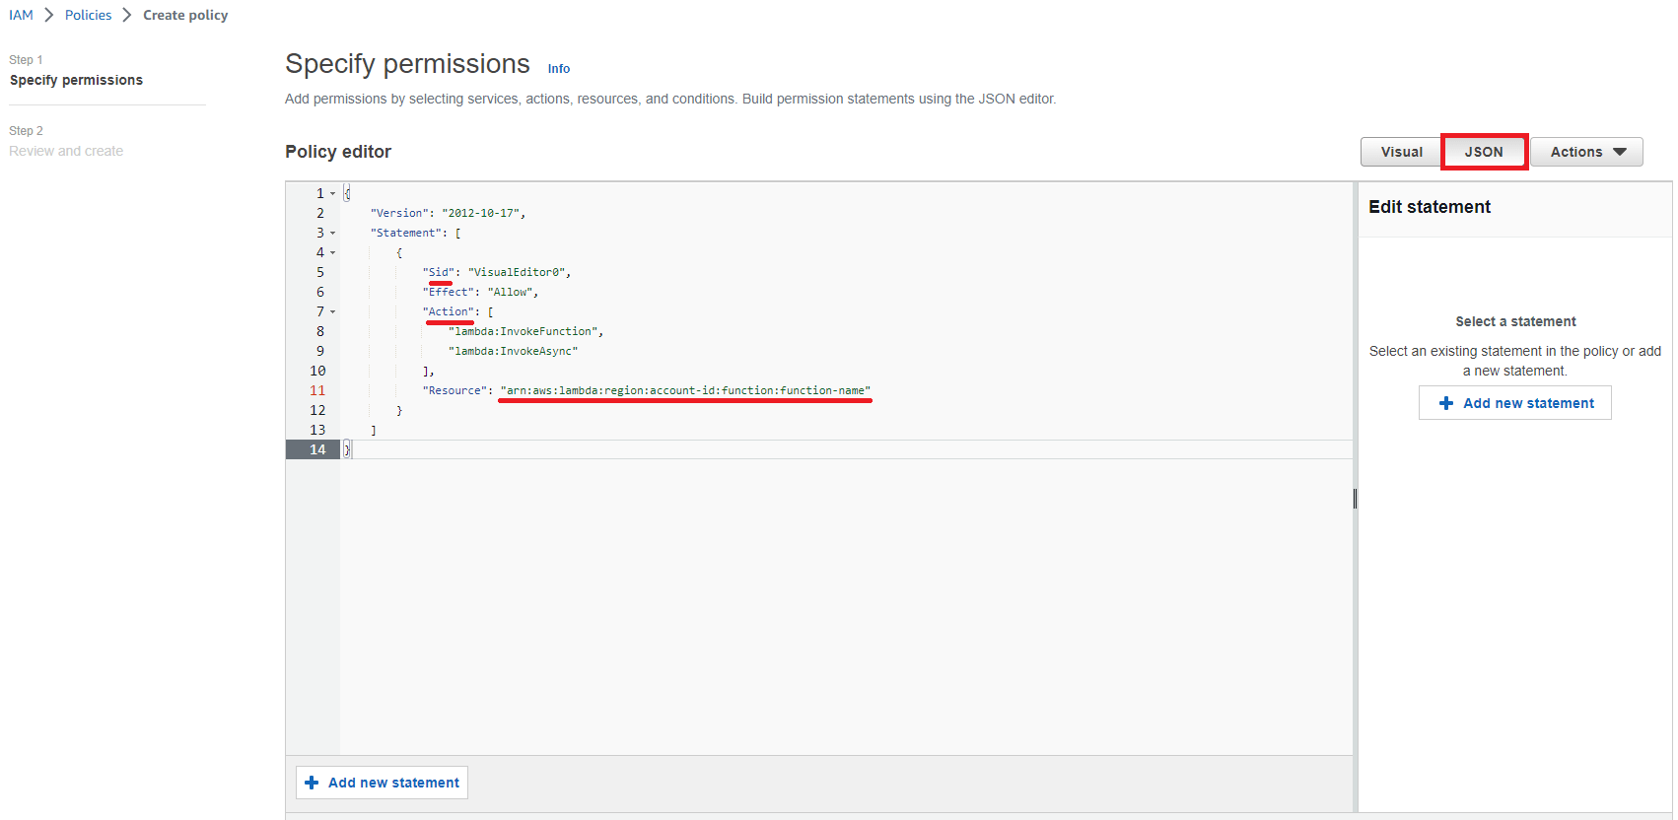Viewport: 1678px width, 820px height.
Task: Click Add new statement below the editor
Action: [382, 783]
